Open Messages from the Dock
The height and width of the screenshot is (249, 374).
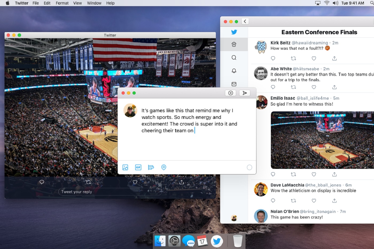click(x=188, y=241)
